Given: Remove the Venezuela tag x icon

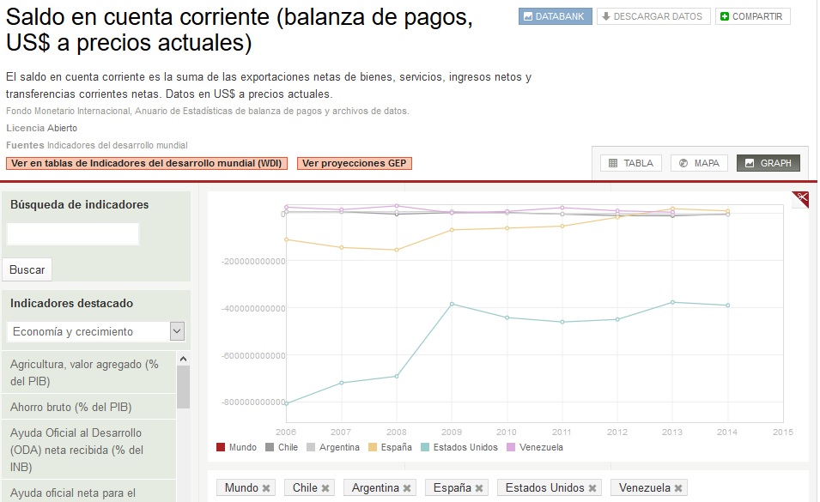Looking at the screenshot, I should coord(678,488).
